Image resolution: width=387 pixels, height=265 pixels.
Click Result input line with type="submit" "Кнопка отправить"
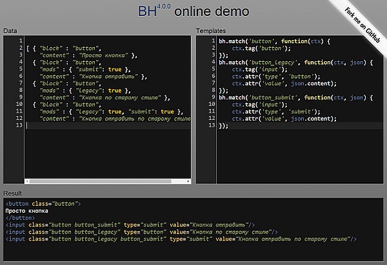click(130, 225)
